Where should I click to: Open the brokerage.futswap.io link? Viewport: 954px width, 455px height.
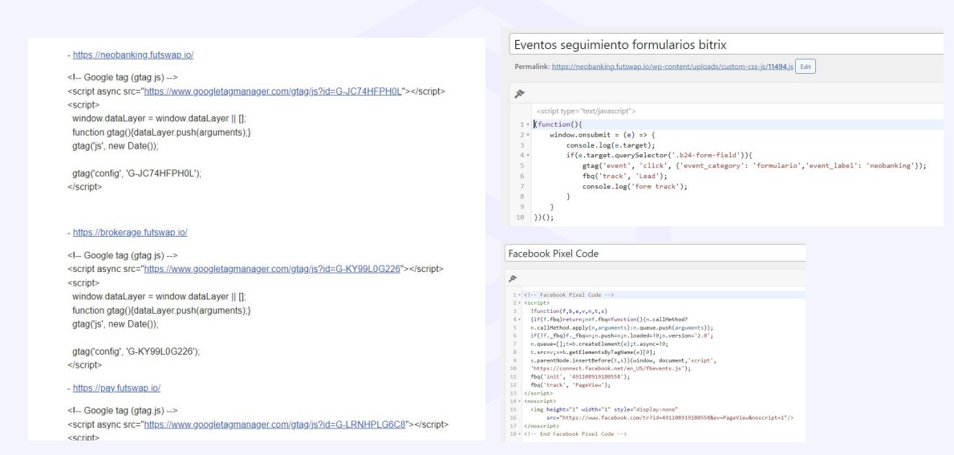(x=130, y=233)
